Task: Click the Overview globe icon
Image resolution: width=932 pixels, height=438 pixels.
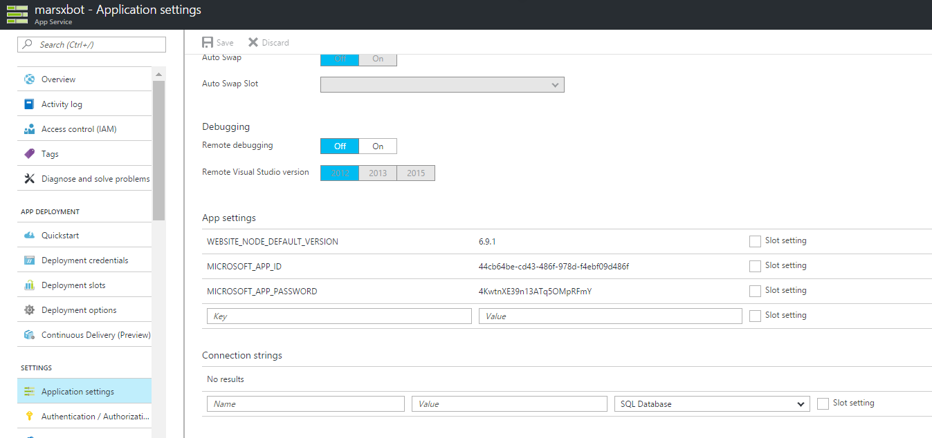Action: click(29, 79)
